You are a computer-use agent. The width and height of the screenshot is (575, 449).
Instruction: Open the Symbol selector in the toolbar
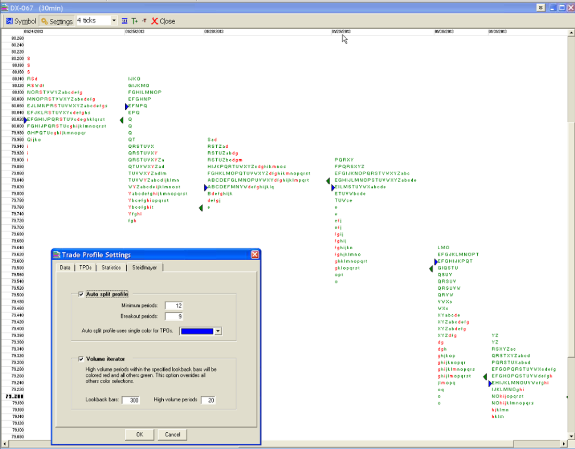coord(21,21)
